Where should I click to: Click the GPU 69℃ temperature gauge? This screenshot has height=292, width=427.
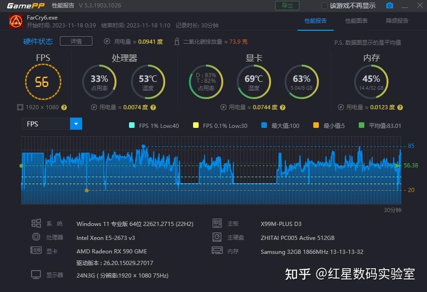click(x=254, y=82)
